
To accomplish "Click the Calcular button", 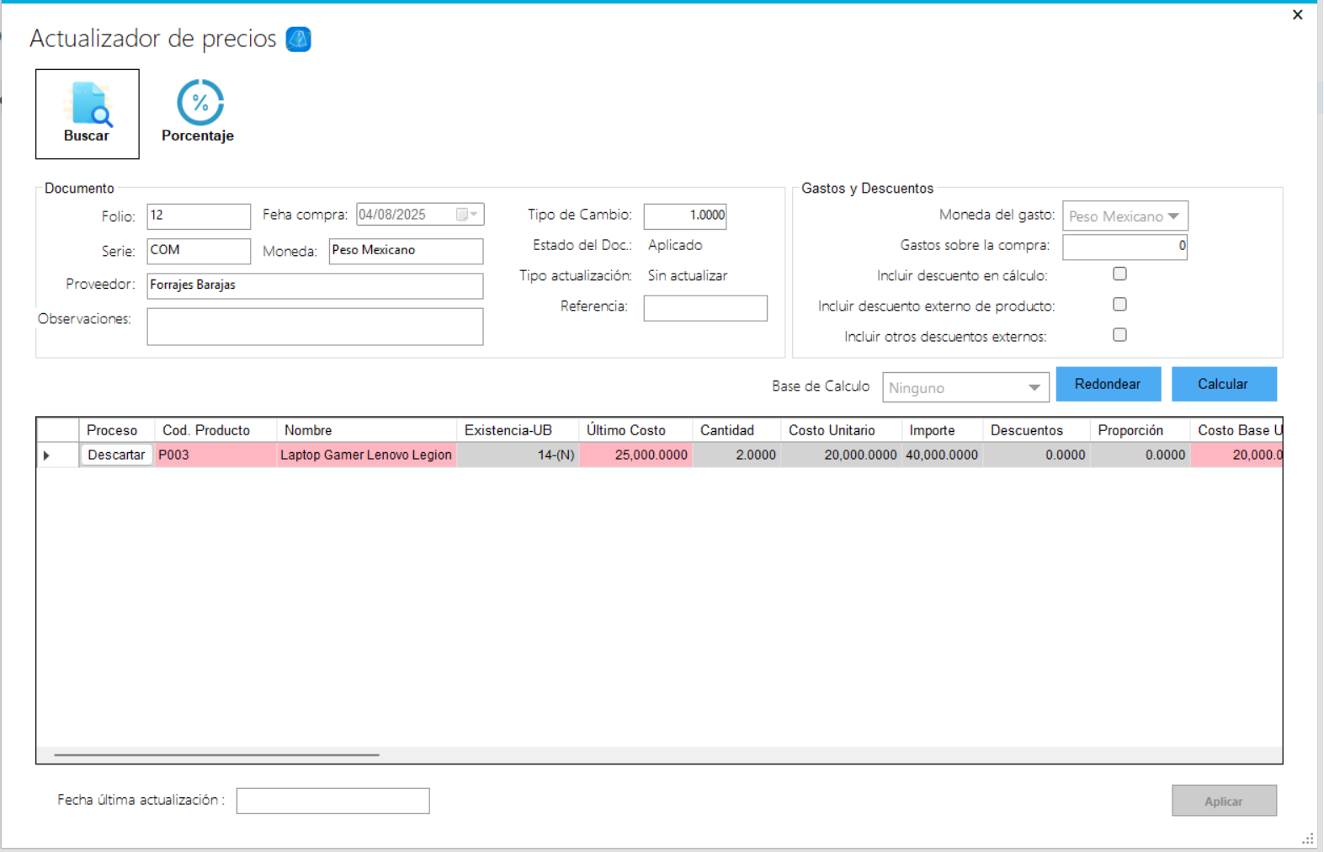I will (x=1224, y=384).
